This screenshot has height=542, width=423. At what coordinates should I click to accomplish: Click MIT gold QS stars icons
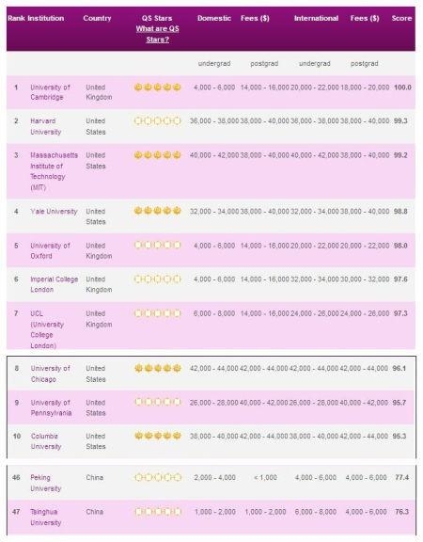[x=158, y=155]
